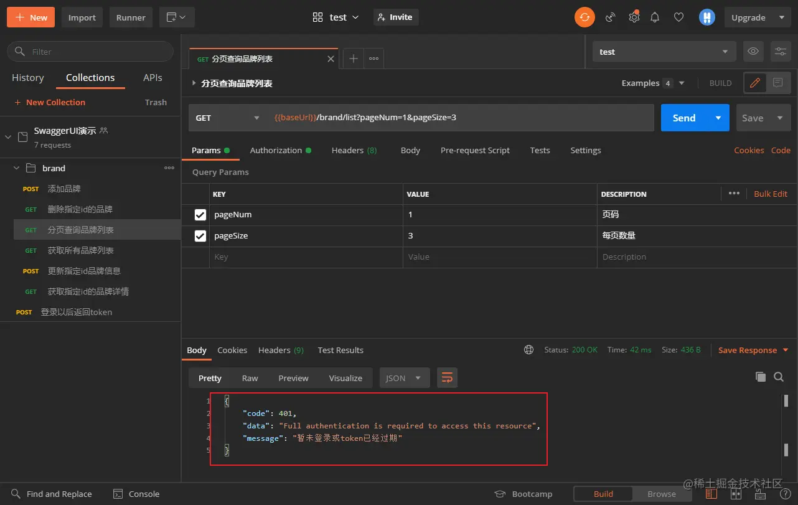Open manage environments sliders icon
798x505 pixels.
[780, 52]
